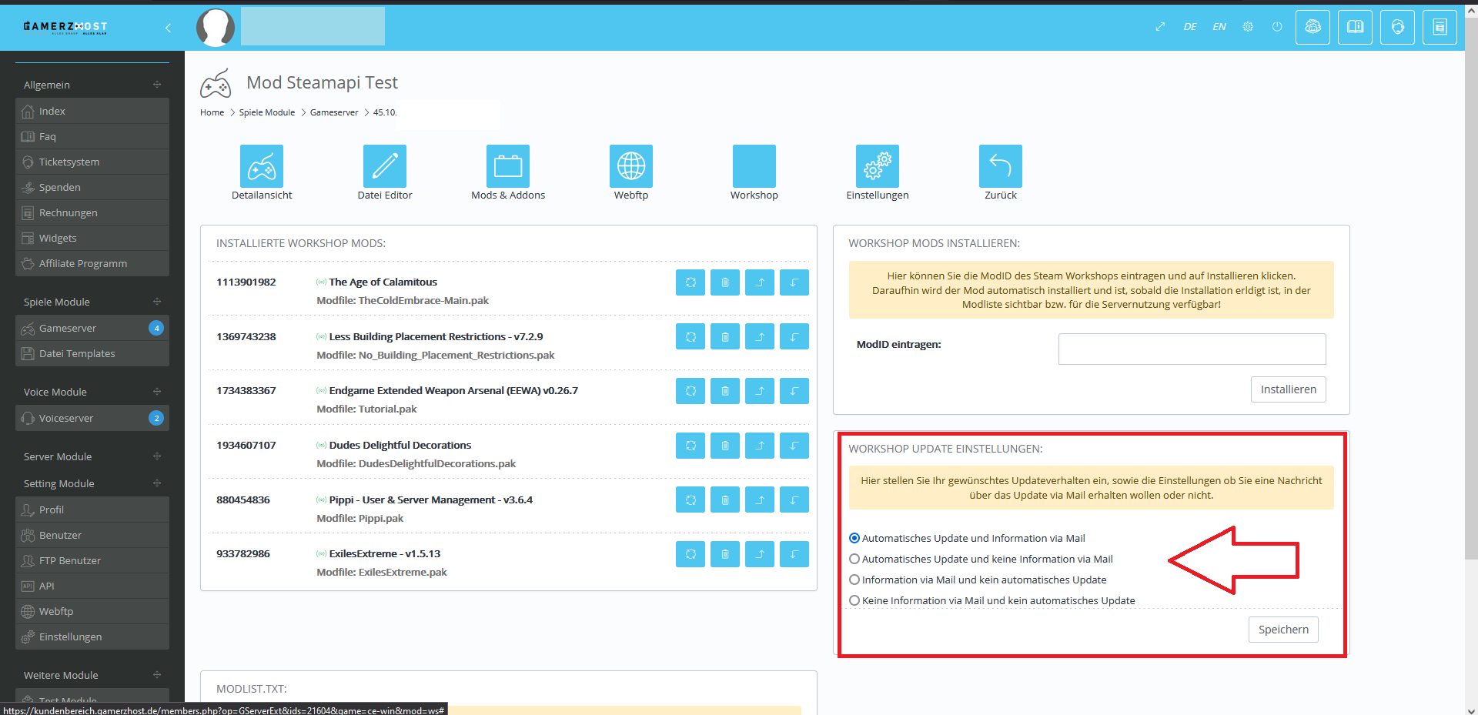The height and width of the screenshot is (715, 1478).
Task: Select automatic update without mail information
Action: coord(854,560)
